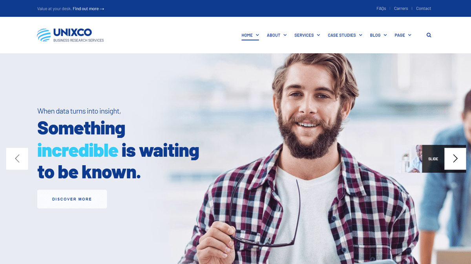Expand the About dropdown chevron
Image resolution: width=471 pixels, height=264 pixels.
(285, 35)
